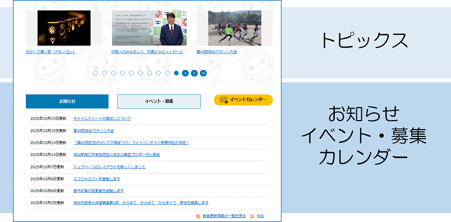The height and width of the screenshot is (222, 451).
Task: Open the イベントカレンダー button
Action: point(244,100)
